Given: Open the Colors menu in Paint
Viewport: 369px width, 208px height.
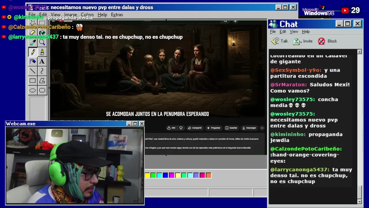Looking at the screenshot, I should pos(87,15).
